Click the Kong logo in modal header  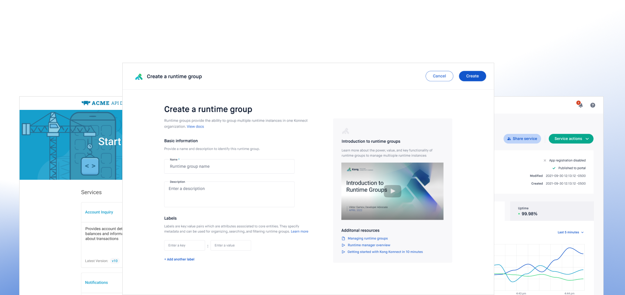point(139,77)
